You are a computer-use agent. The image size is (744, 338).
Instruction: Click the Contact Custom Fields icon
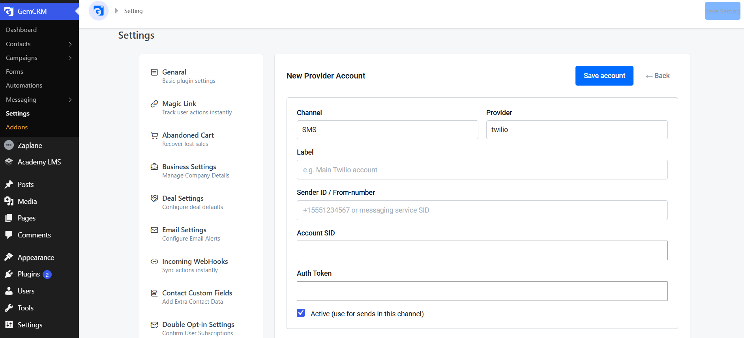pyautogui.click(x=154, y=293)
